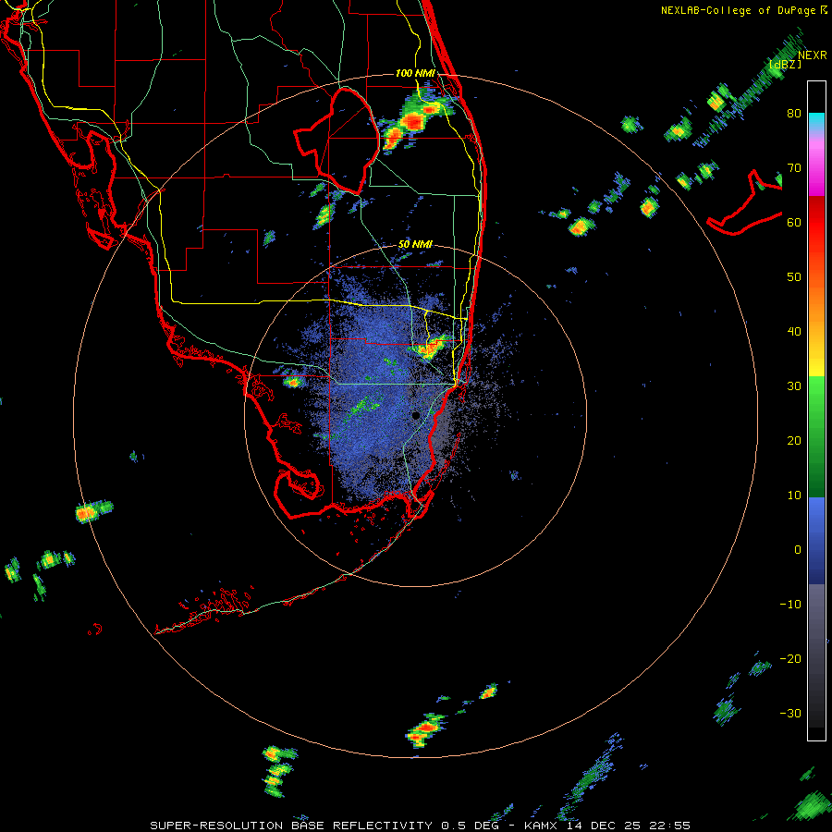
Task: Click the NEXR label above the color bar
Action: [x=813, y=55]
